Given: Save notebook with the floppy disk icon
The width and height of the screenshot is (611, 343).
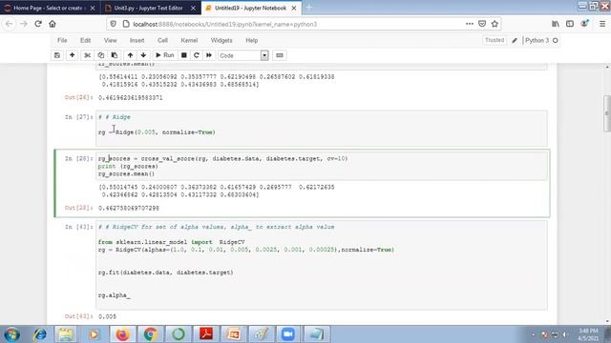Looking at the screenshot, I should tap(57, 55).
